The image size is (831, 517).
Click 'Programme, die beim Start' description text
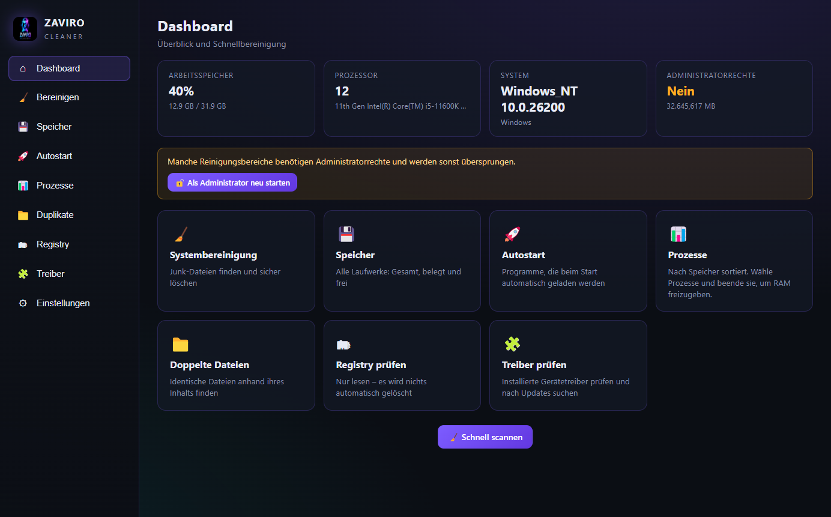click(x=554, y=277)
